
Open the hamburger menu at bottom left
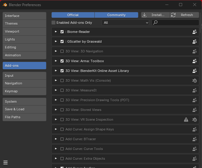point(6,162)
